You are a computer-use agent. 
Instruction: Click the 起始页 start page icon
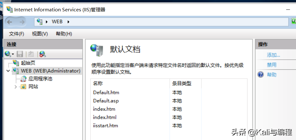16,62
